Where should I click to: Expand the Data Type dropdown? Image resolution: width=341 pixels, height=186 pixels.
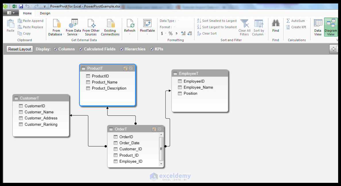(x=179, y=21)
